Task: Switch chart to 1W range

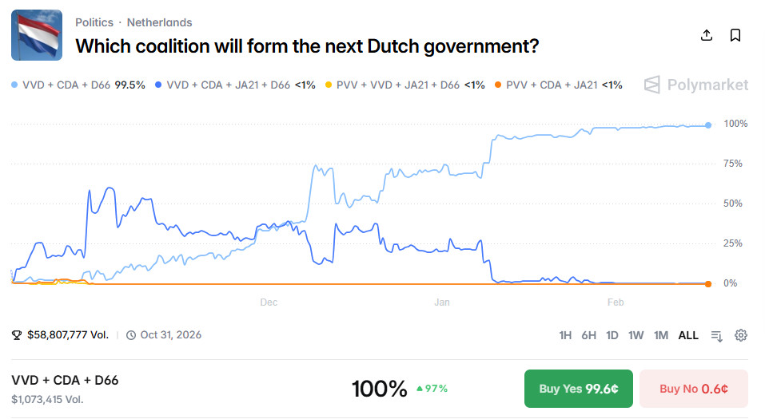Action: coord(636,335)
